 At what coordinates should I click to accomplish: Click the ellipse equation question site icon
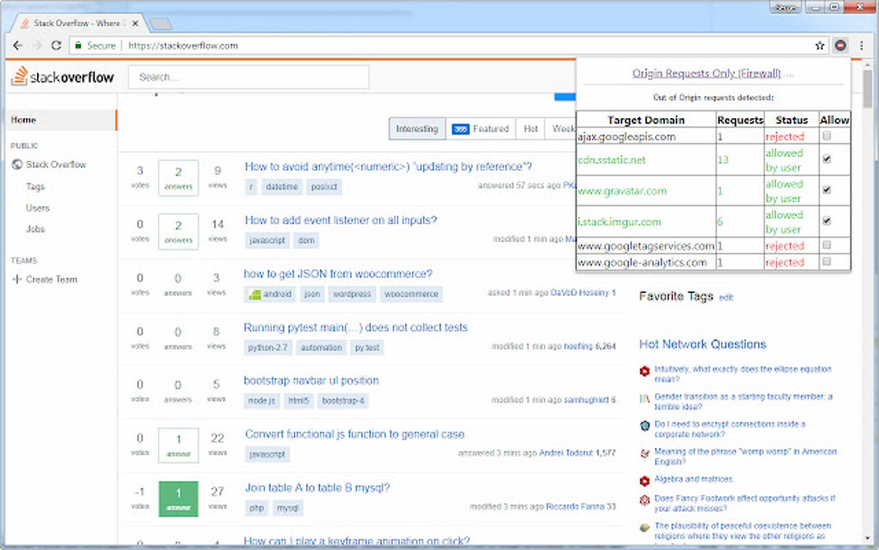pos(645,371)
